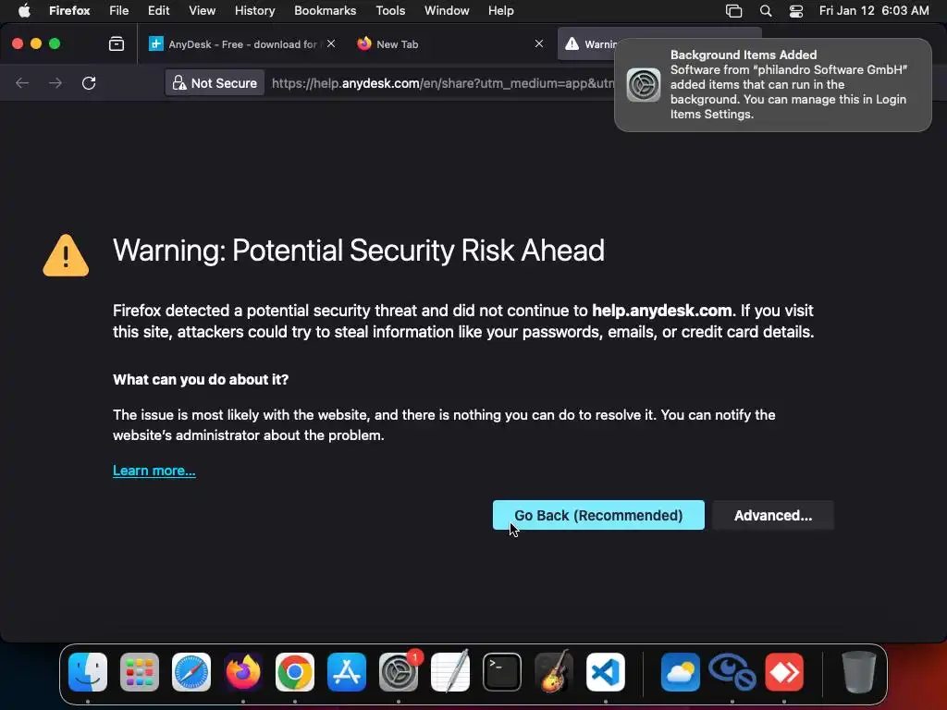Click the yellow warning triangle icon
Screen dimensions: 947x710
[66, 255]
